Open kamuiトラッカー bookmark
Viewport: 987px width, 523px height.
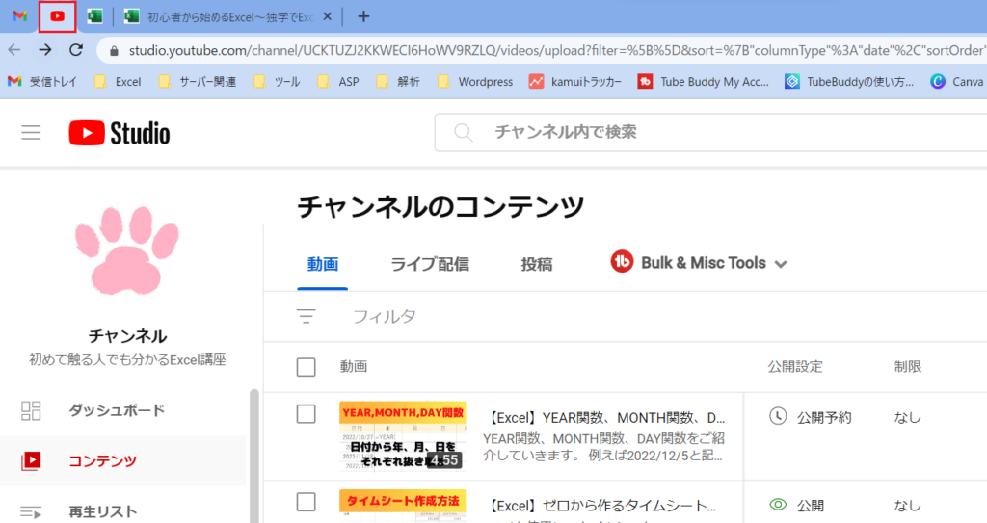574,81
